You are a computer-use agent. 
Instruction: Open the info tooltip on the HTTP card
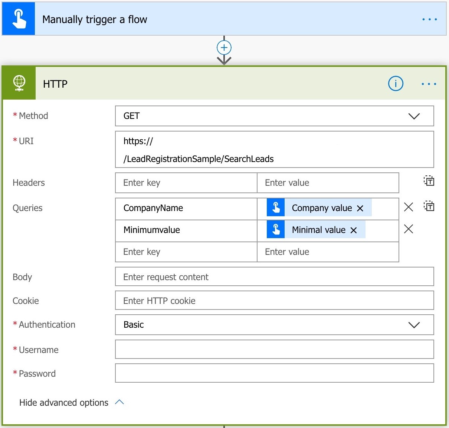coord(396,84)
